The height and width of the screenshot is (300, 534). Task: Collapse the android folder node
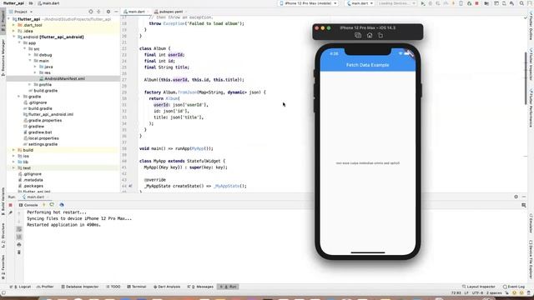tap(13, 37)
